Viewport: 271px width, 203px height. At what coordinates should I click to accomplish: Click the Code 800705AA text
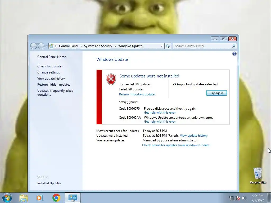pos(130,118)
